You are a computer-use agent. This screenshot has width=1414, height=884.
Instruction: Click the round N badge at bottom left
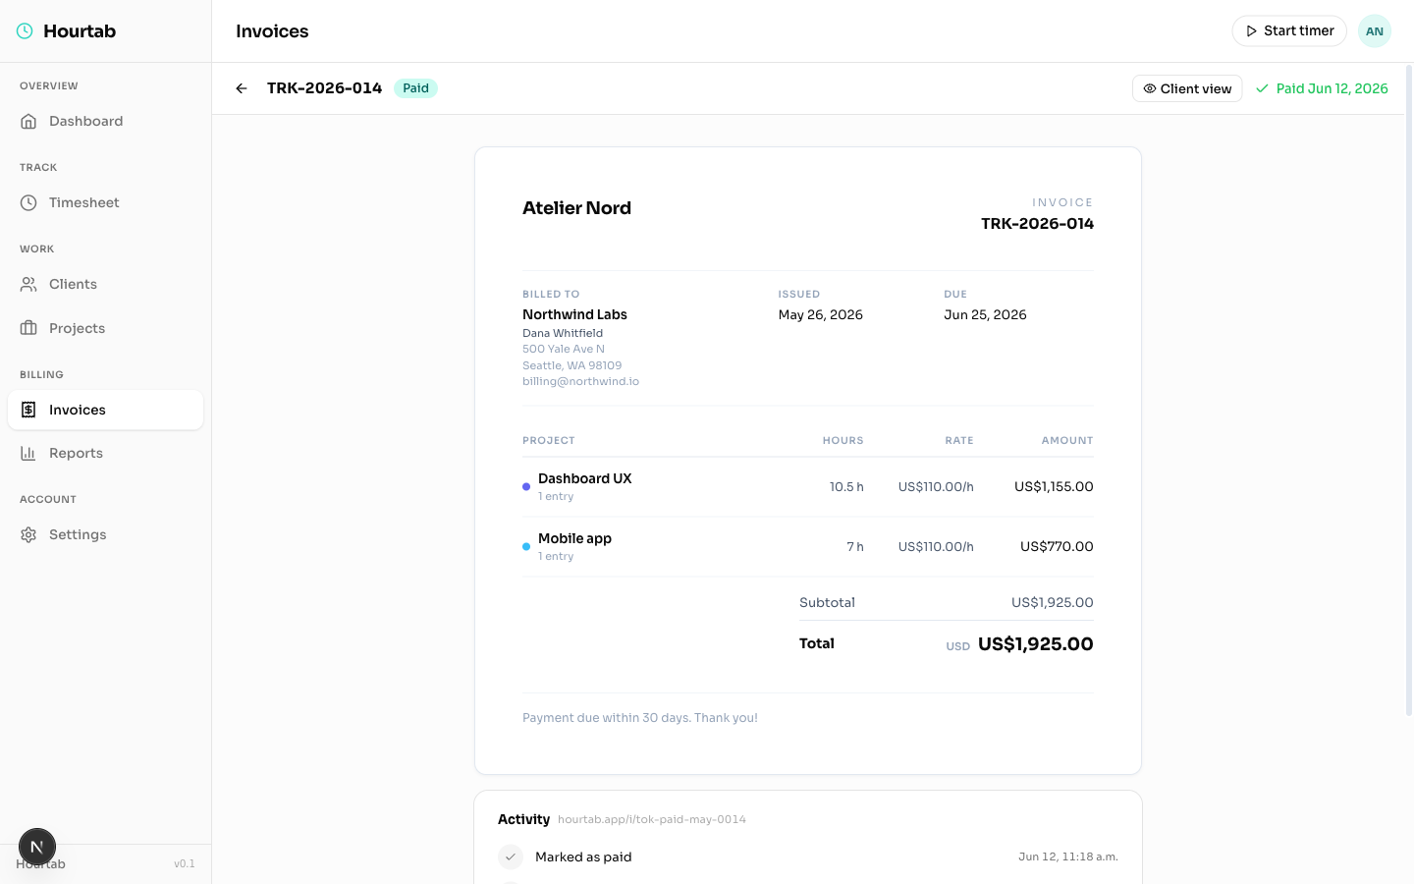click(x=37, y=847)
